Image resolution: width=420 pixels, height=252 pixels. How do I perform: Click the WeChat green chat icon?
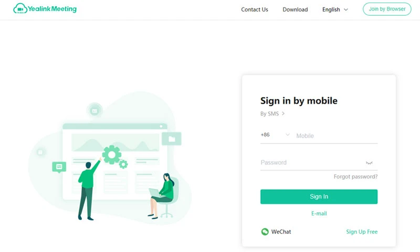[x=265, y=232]
